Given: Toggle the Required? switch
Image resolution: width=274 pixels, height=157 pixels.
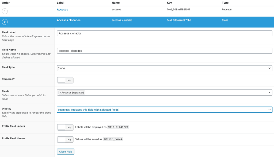Looking at the screenshot, I should tap(65, 80).
